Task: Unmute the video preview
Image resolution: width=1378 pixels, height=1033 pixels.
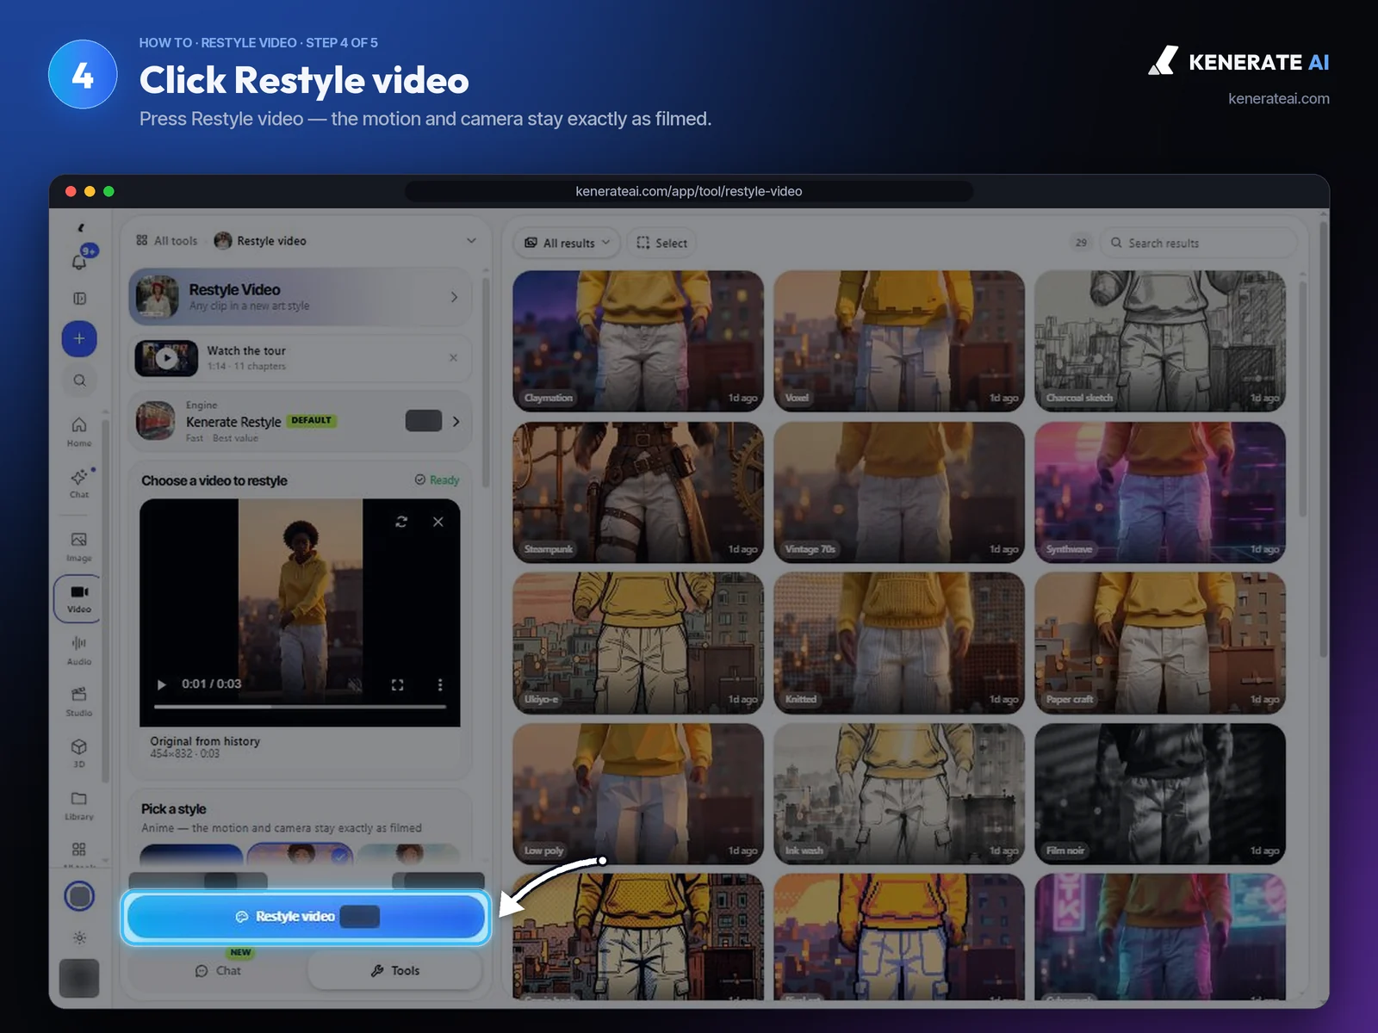Action: point(355,684)
